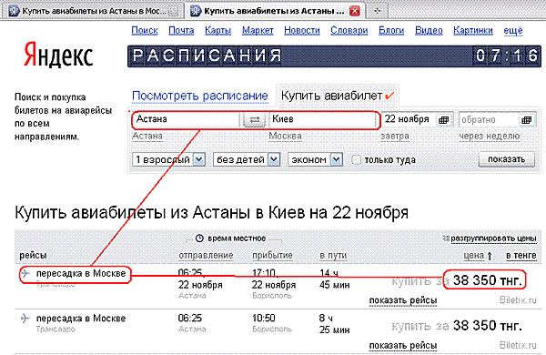Click the Яндекс logo
This screenshot has height=355, width=546.
click(x=58, y=55)
